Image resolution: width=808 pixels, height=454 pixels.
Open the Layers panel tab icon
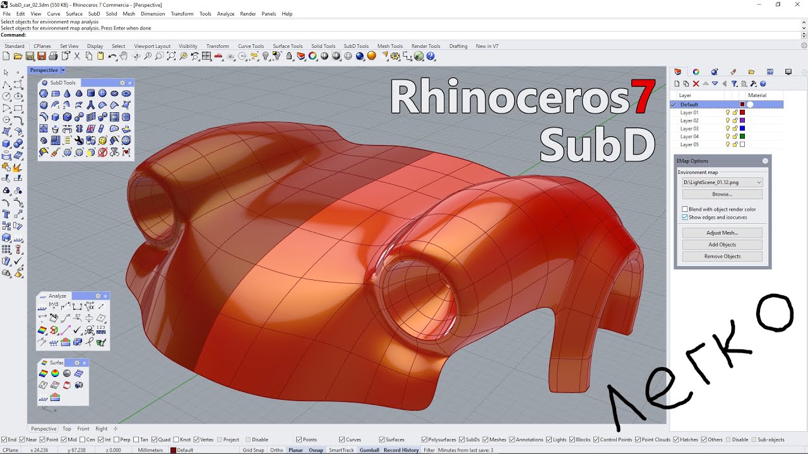pyautogui.click(x=678, y=72)
